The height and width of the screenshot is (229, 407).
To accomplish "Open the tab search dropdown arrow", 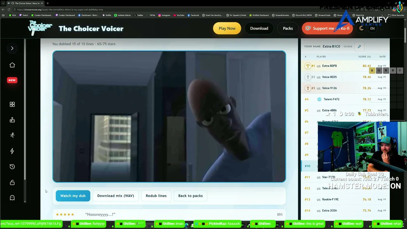I will tap(3, 3).
